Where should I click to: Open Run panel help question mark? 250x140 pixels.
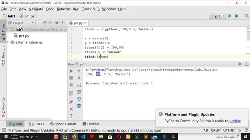pos(71,116)
